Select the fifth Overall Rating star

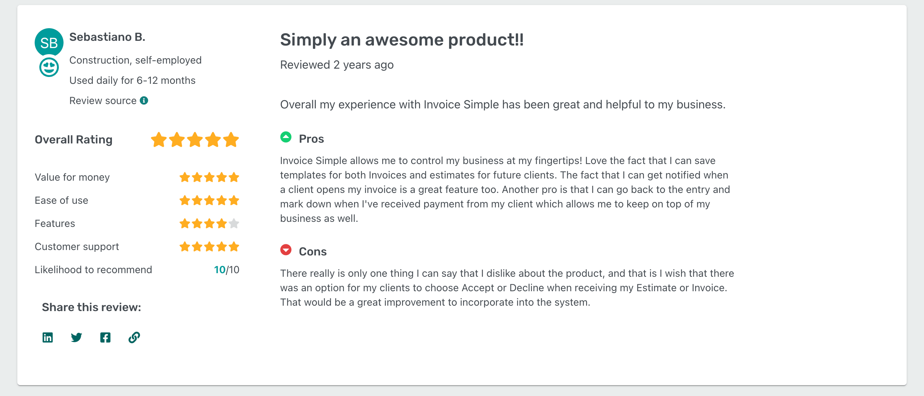(231, 140)
